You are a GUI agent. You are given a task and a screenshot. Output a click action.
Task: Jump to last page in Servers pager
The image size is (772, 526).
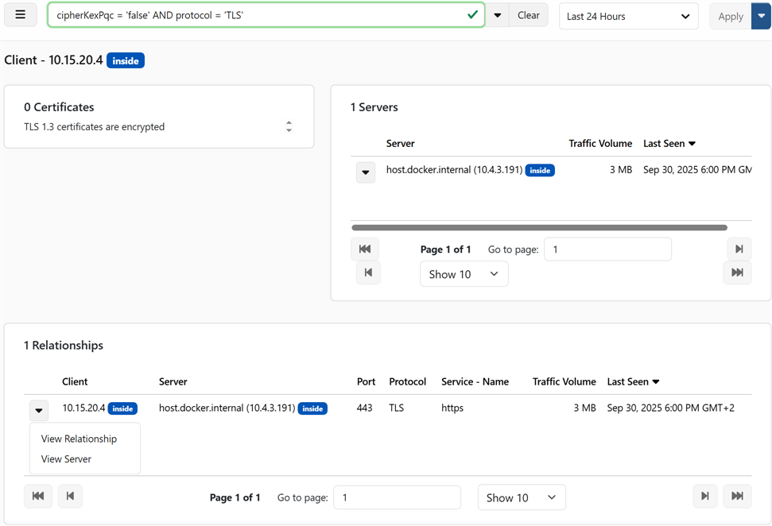click(737, 273)
